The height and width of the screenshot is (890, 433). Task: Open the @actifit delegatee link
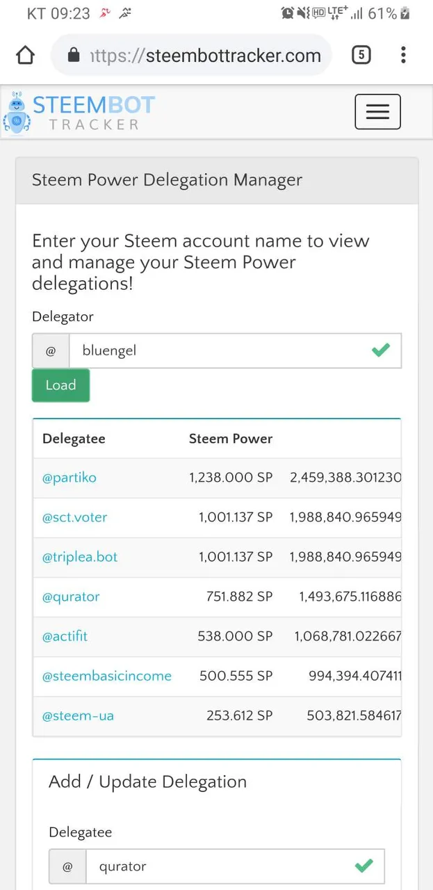65,636
